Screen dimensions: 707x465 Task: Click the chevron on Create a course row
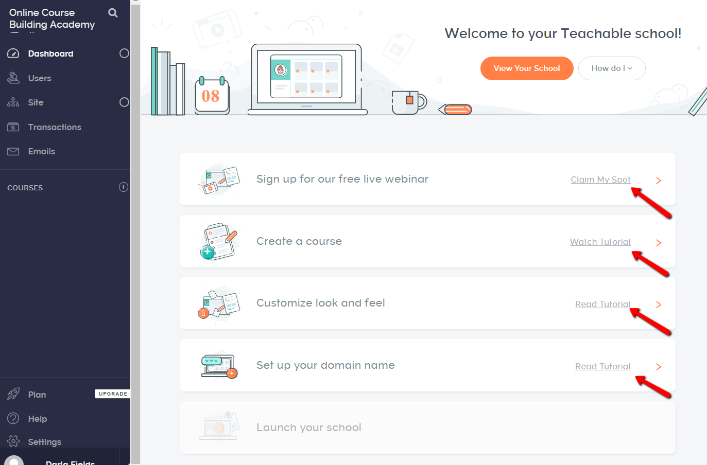point(659,243)
